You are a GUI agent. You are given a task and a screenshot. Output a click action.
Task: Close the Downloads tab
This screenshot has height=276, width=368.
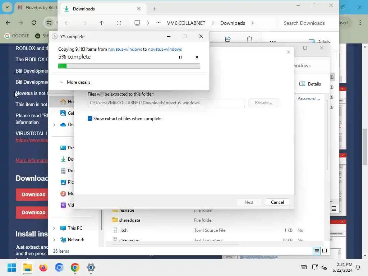(139, 9)
